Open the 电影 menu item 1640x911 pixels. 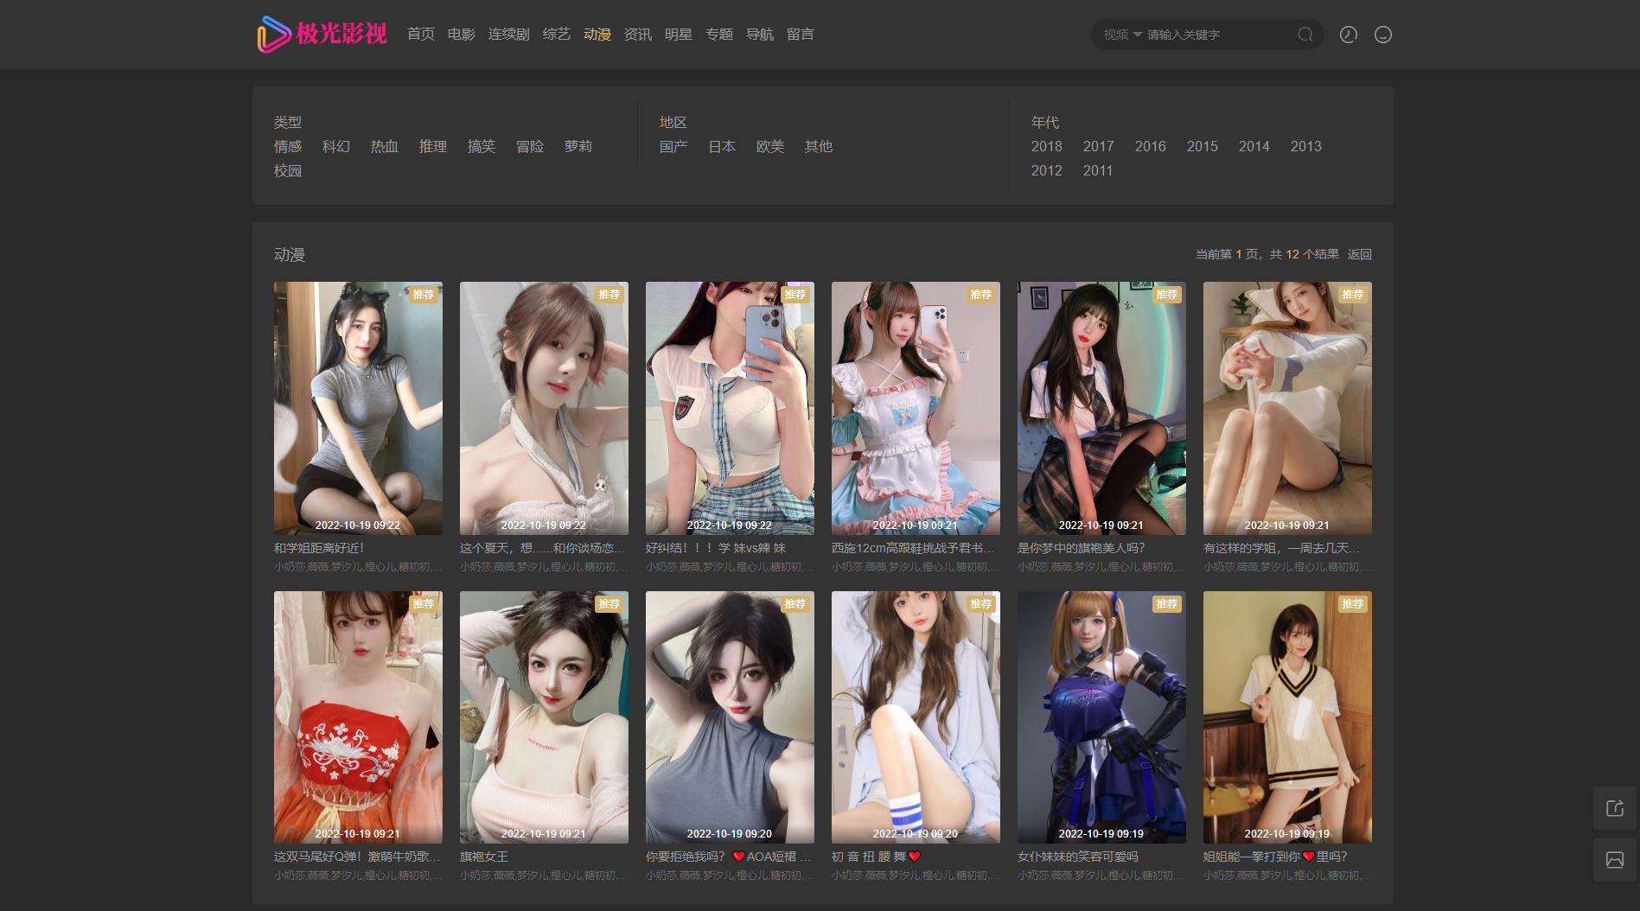coord(461,35)
